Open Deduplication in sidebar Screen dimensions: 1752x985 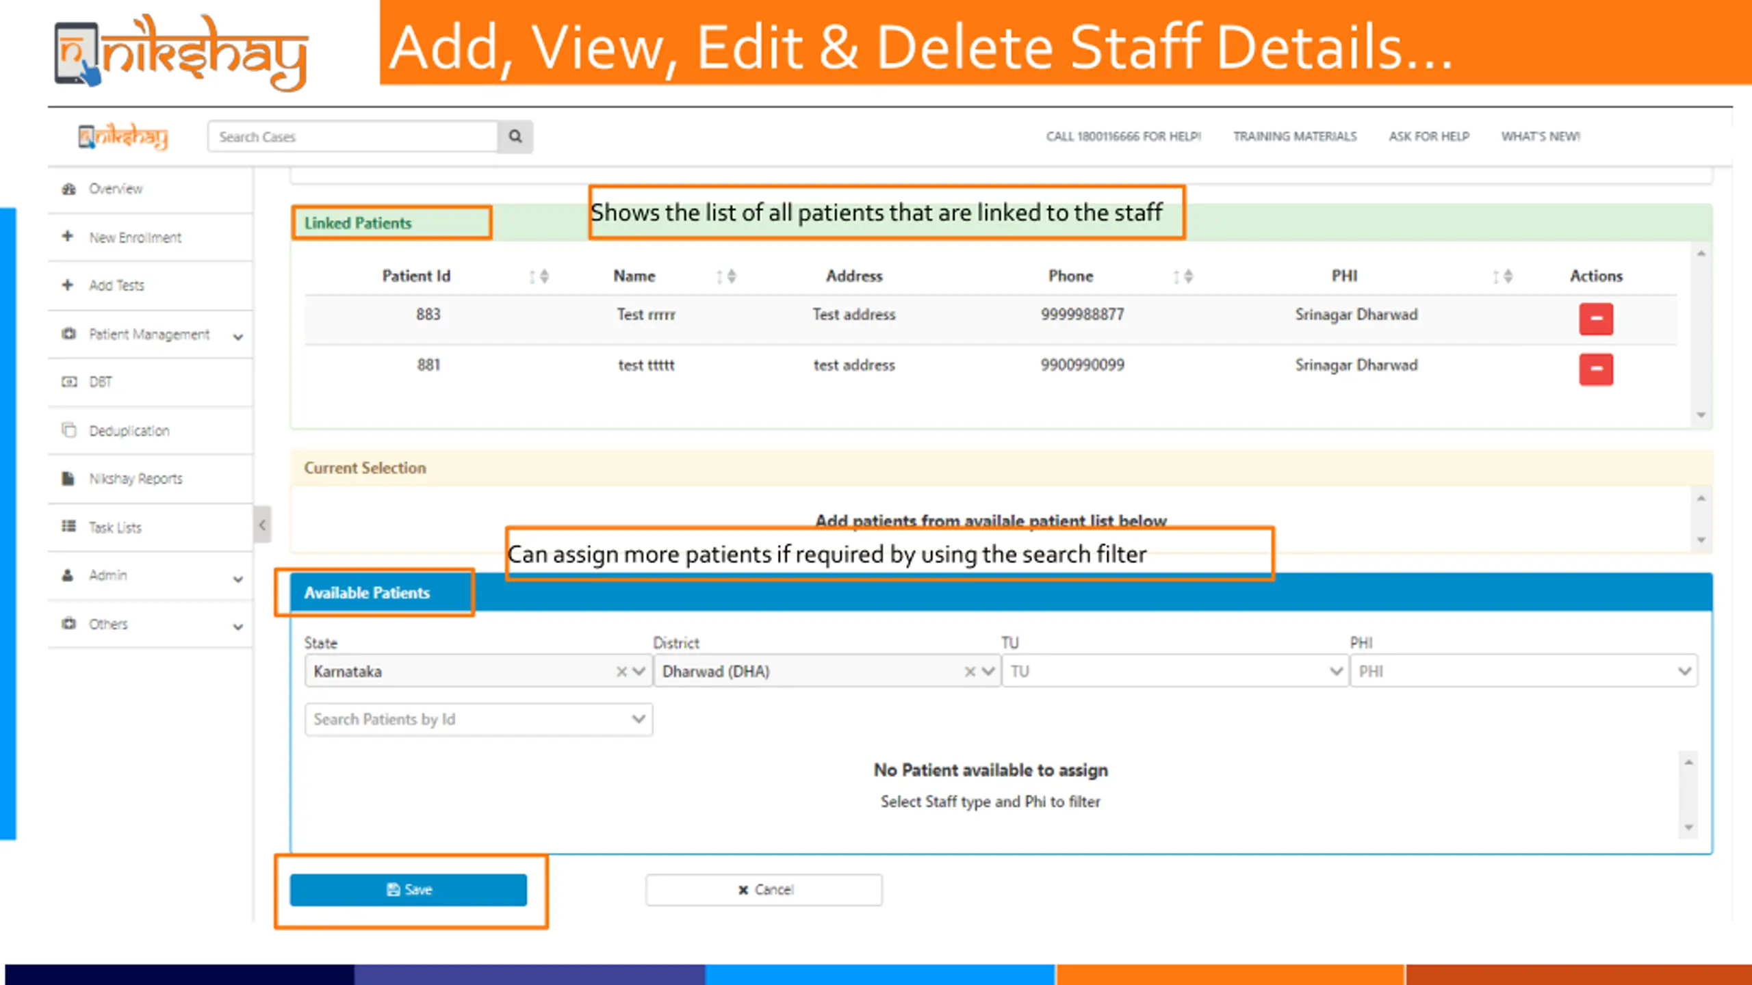click(151, 430)
